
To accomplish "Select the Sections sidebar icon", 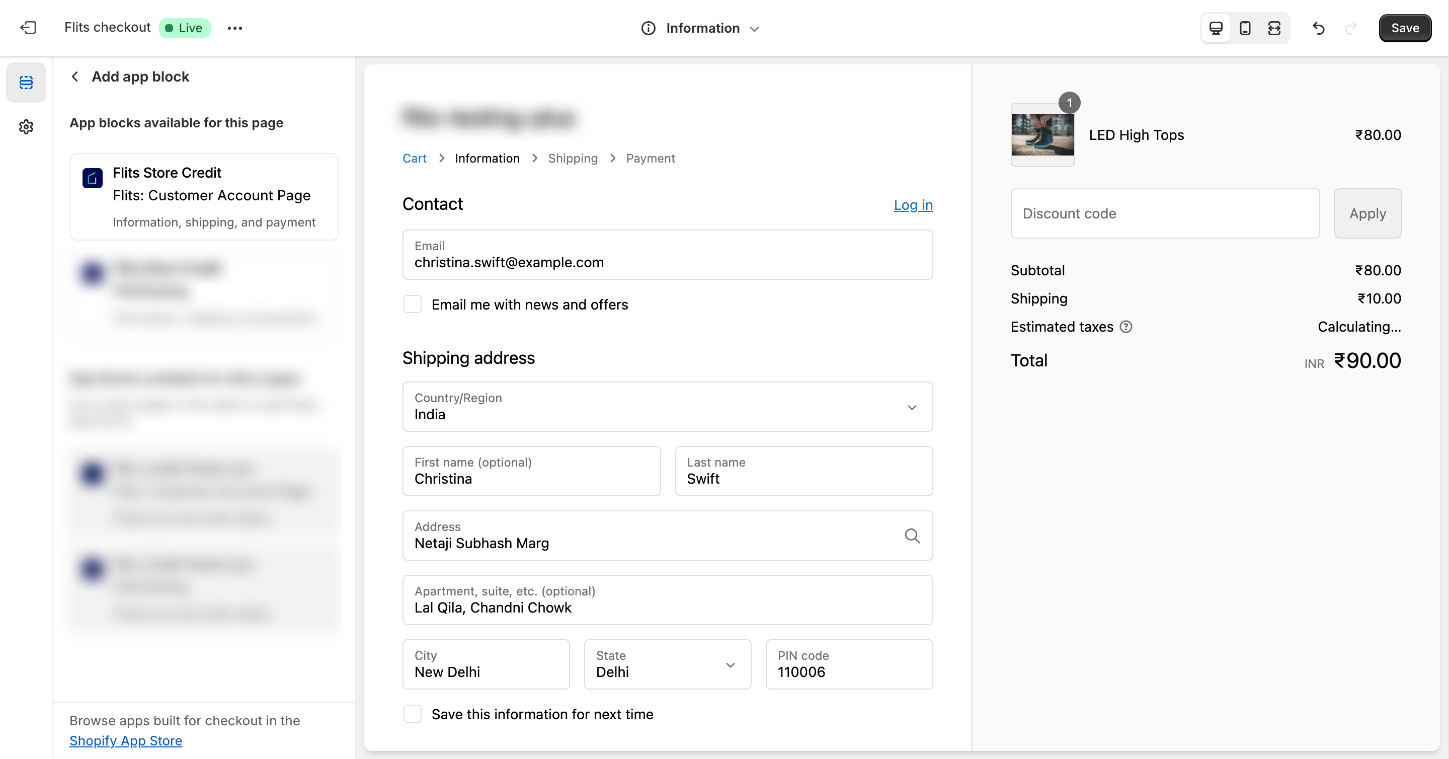I will [26, 83].
